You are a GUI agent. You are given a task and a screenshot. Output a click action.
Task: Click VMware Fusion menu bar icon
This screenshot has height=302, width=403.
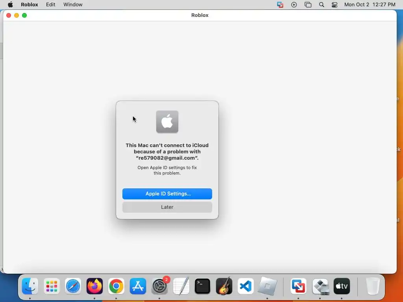(280, 5)
